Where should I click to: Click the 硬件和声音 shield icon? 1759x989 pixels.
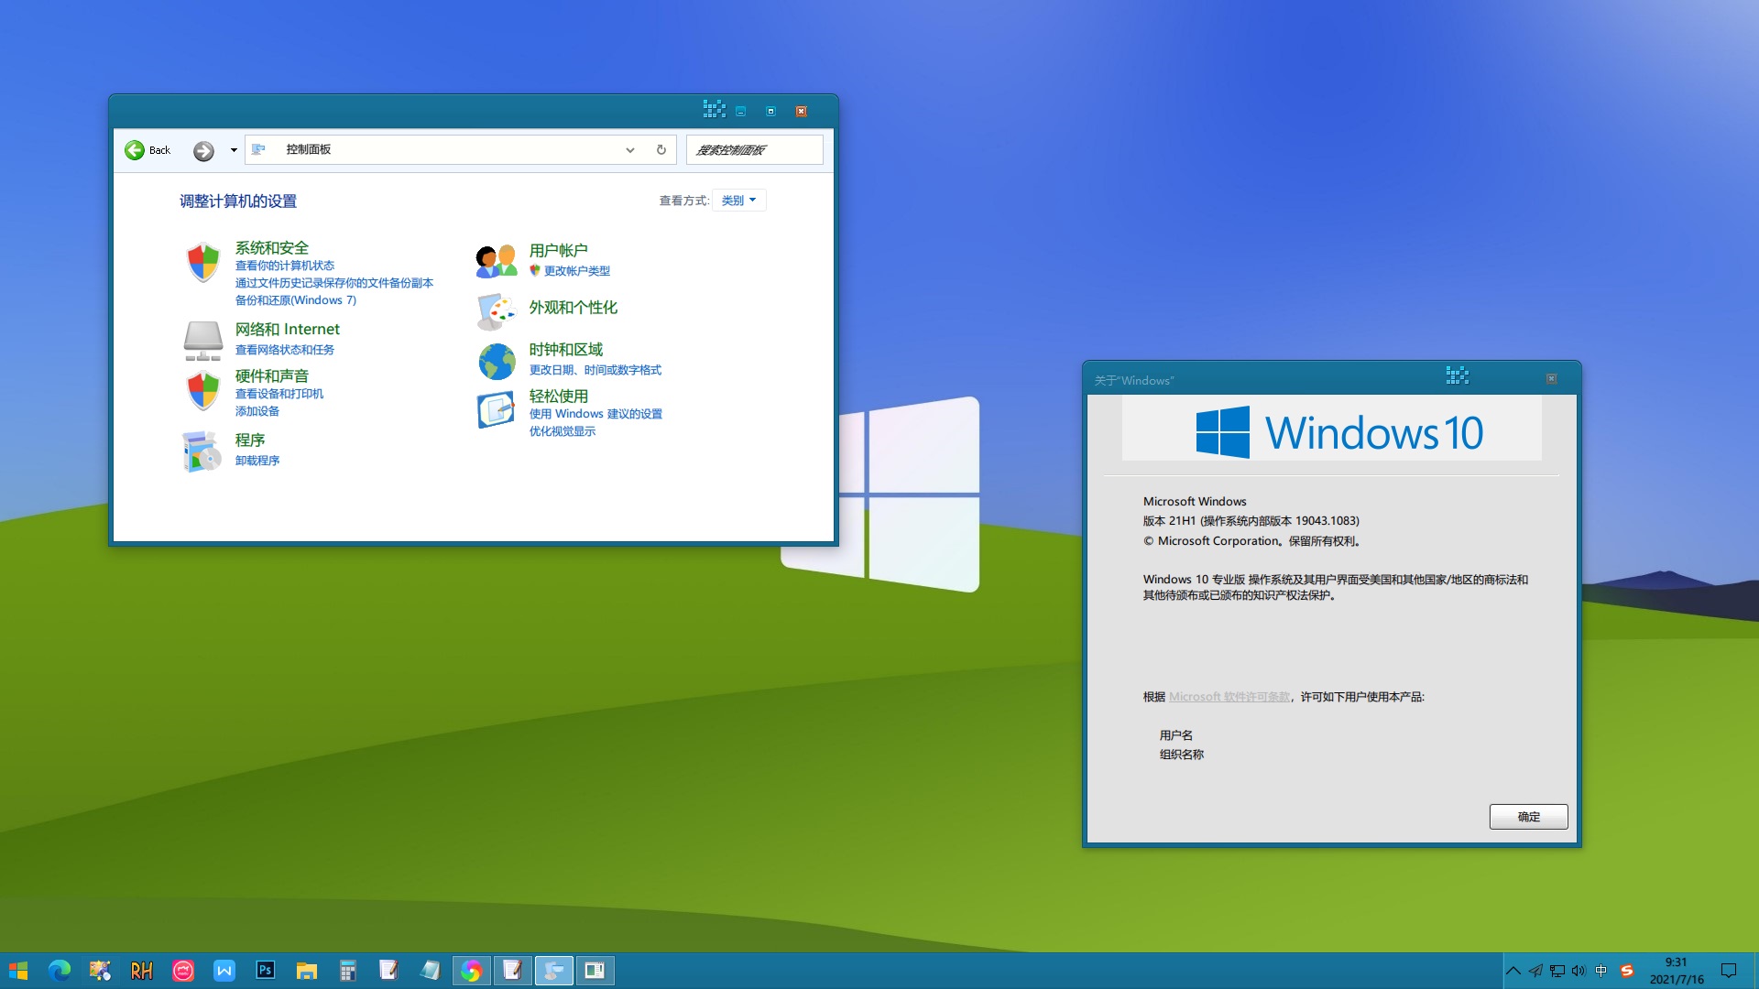pyautogui.click(x=203, y=391)
